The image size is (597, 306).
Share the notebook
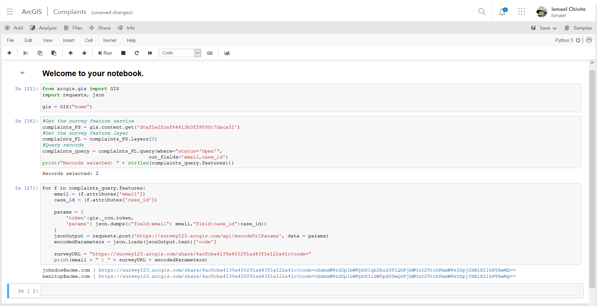click(x=100, y=28)
